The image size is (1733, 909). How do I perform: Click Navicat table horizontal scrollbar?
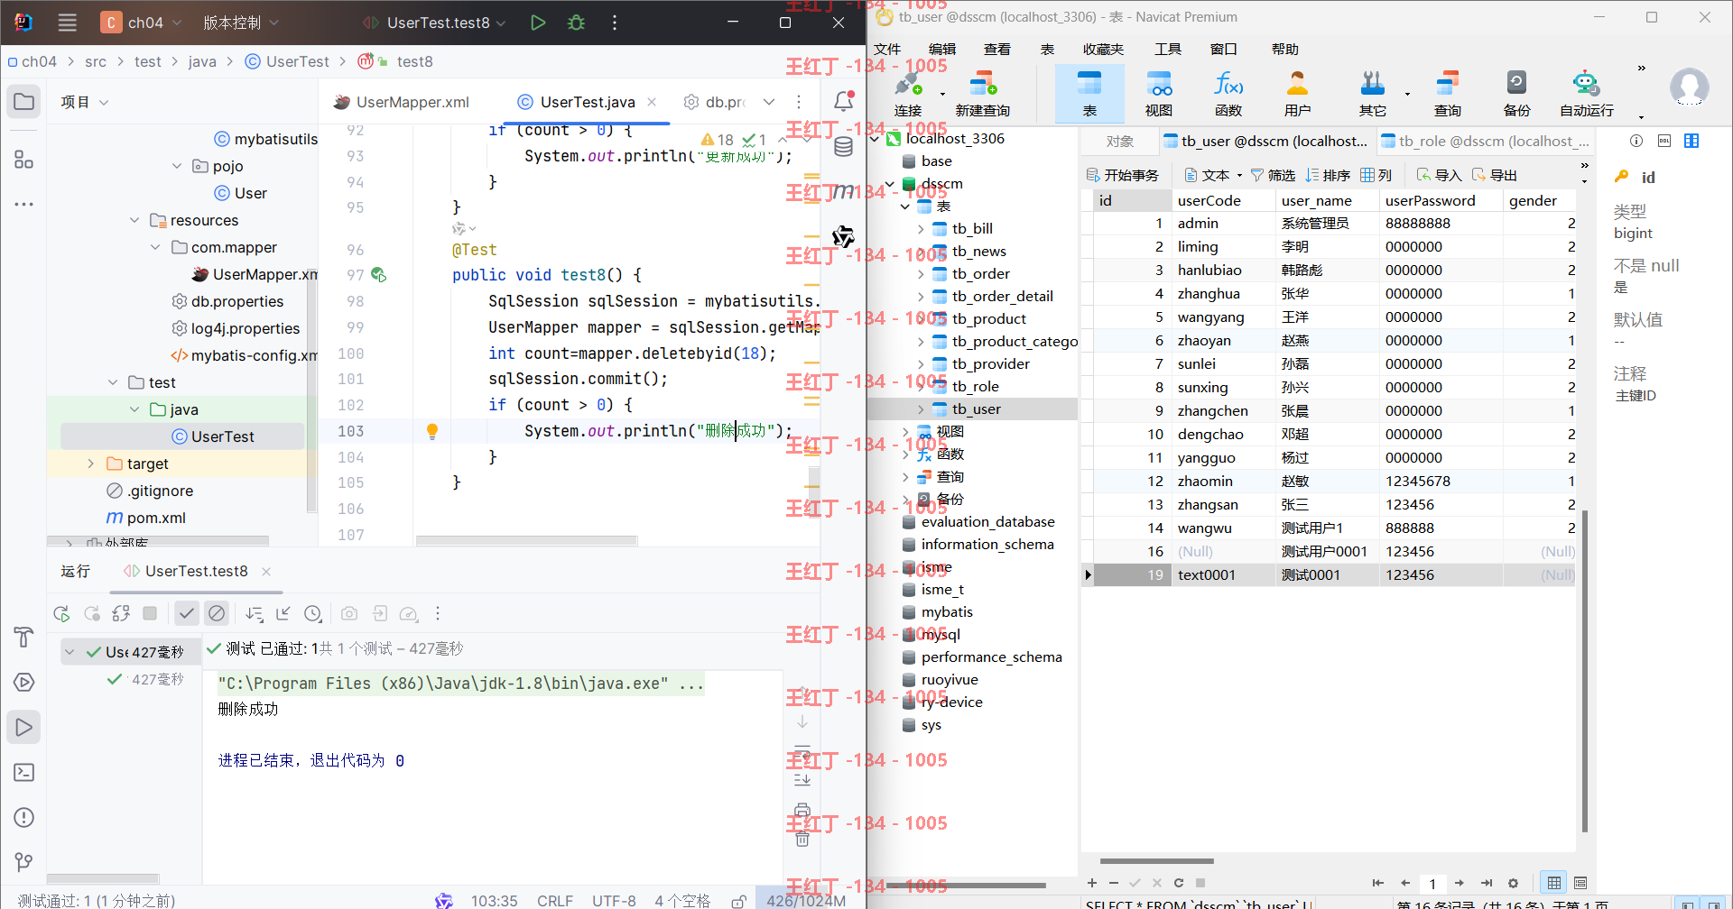[x=1156, y=861]
